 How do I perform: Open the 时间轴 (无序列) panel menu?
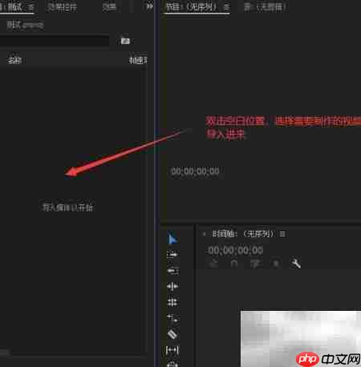(x=282, y=234)
